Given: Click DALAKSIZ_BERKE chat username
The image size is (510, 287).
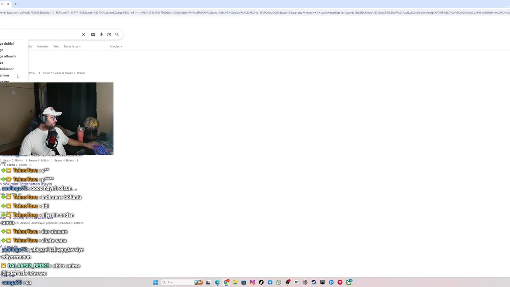Looking at the screenshot, I should 28,266.
